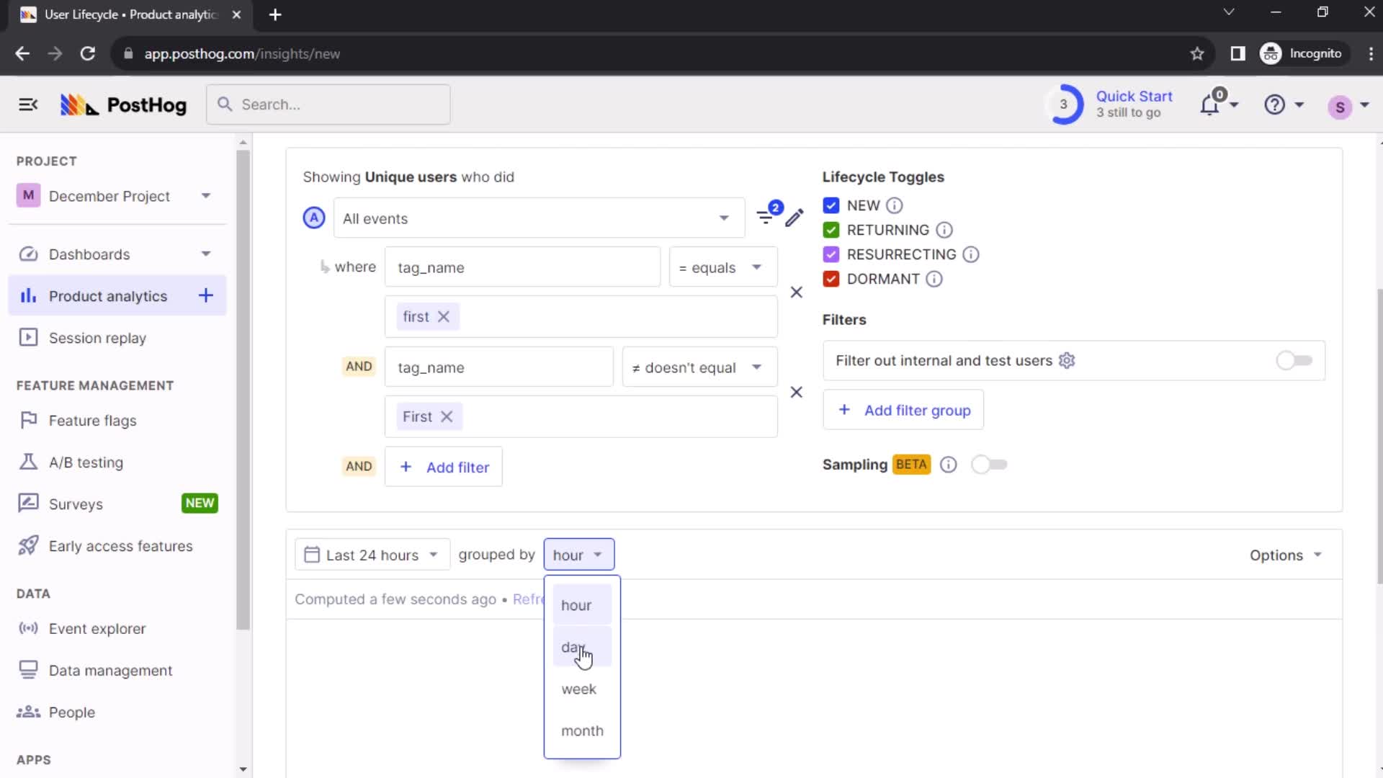Image resolution: width=1383 pixels, height=778 pixels.
Task: Click the People section icon
Action: click(26, 712)
